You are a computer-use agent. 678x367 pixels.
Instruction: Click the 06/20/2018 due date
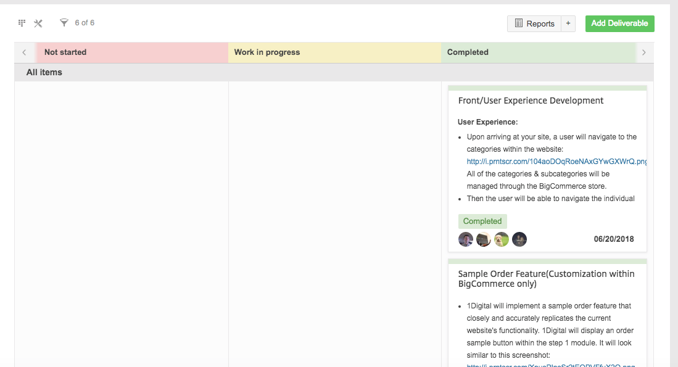pyautogui.click(x=613, y=239)
